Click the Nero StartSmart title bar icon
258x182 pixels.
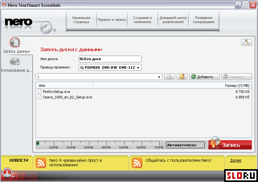pos(4,5)
